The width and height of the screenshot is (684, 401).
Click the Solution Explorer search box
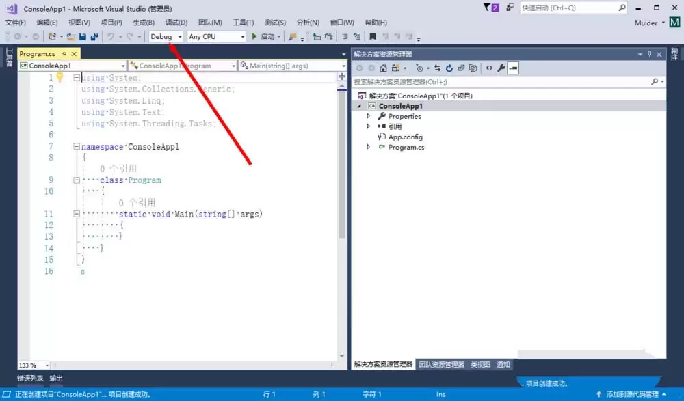(506, 81)
